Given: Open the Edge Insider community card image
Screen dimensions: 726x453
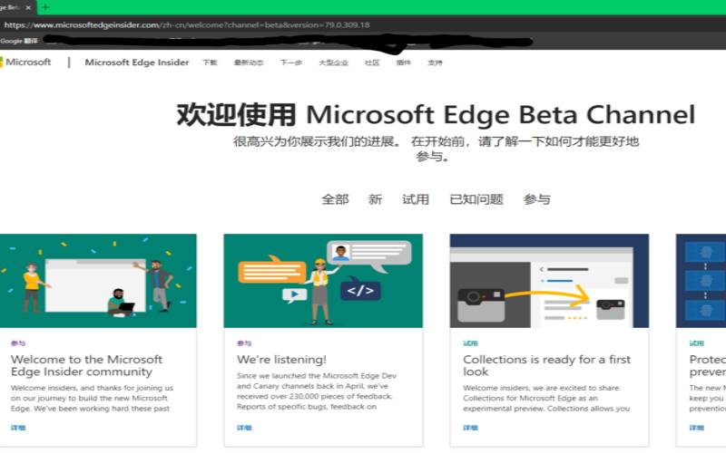Looking at the screenshot, I should [98, 281].
